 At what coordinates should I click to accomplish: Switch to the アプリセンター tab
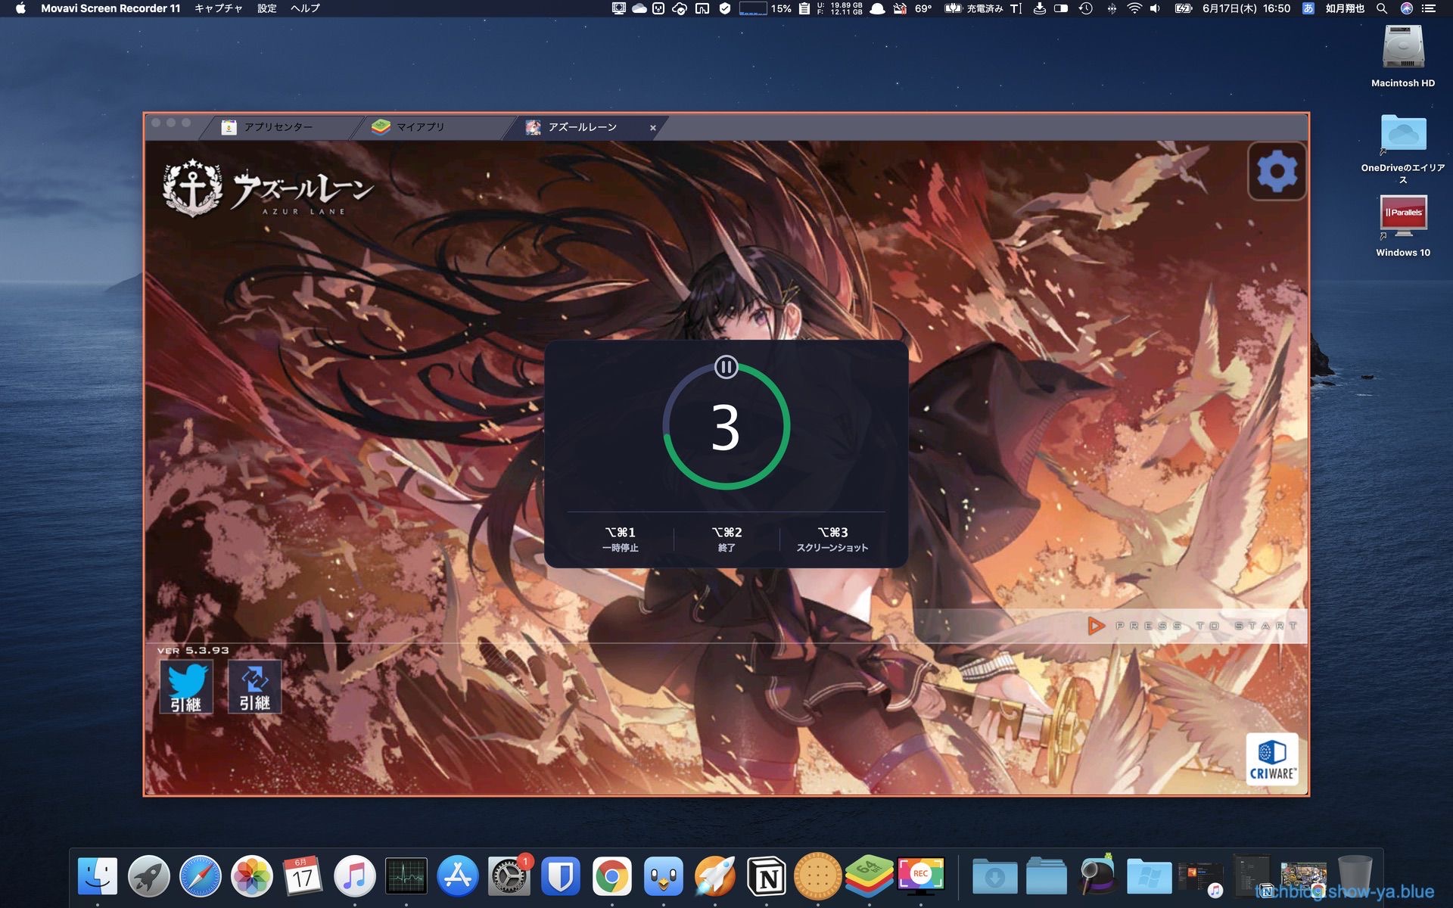278,127
